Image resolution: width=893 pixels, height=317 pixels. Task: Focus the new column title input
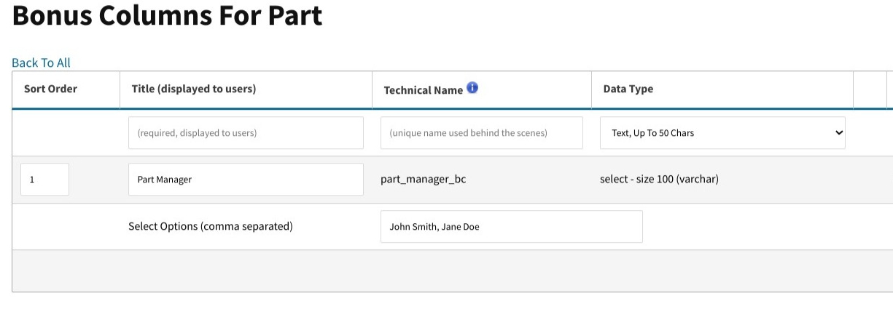(x=246, y=133)
